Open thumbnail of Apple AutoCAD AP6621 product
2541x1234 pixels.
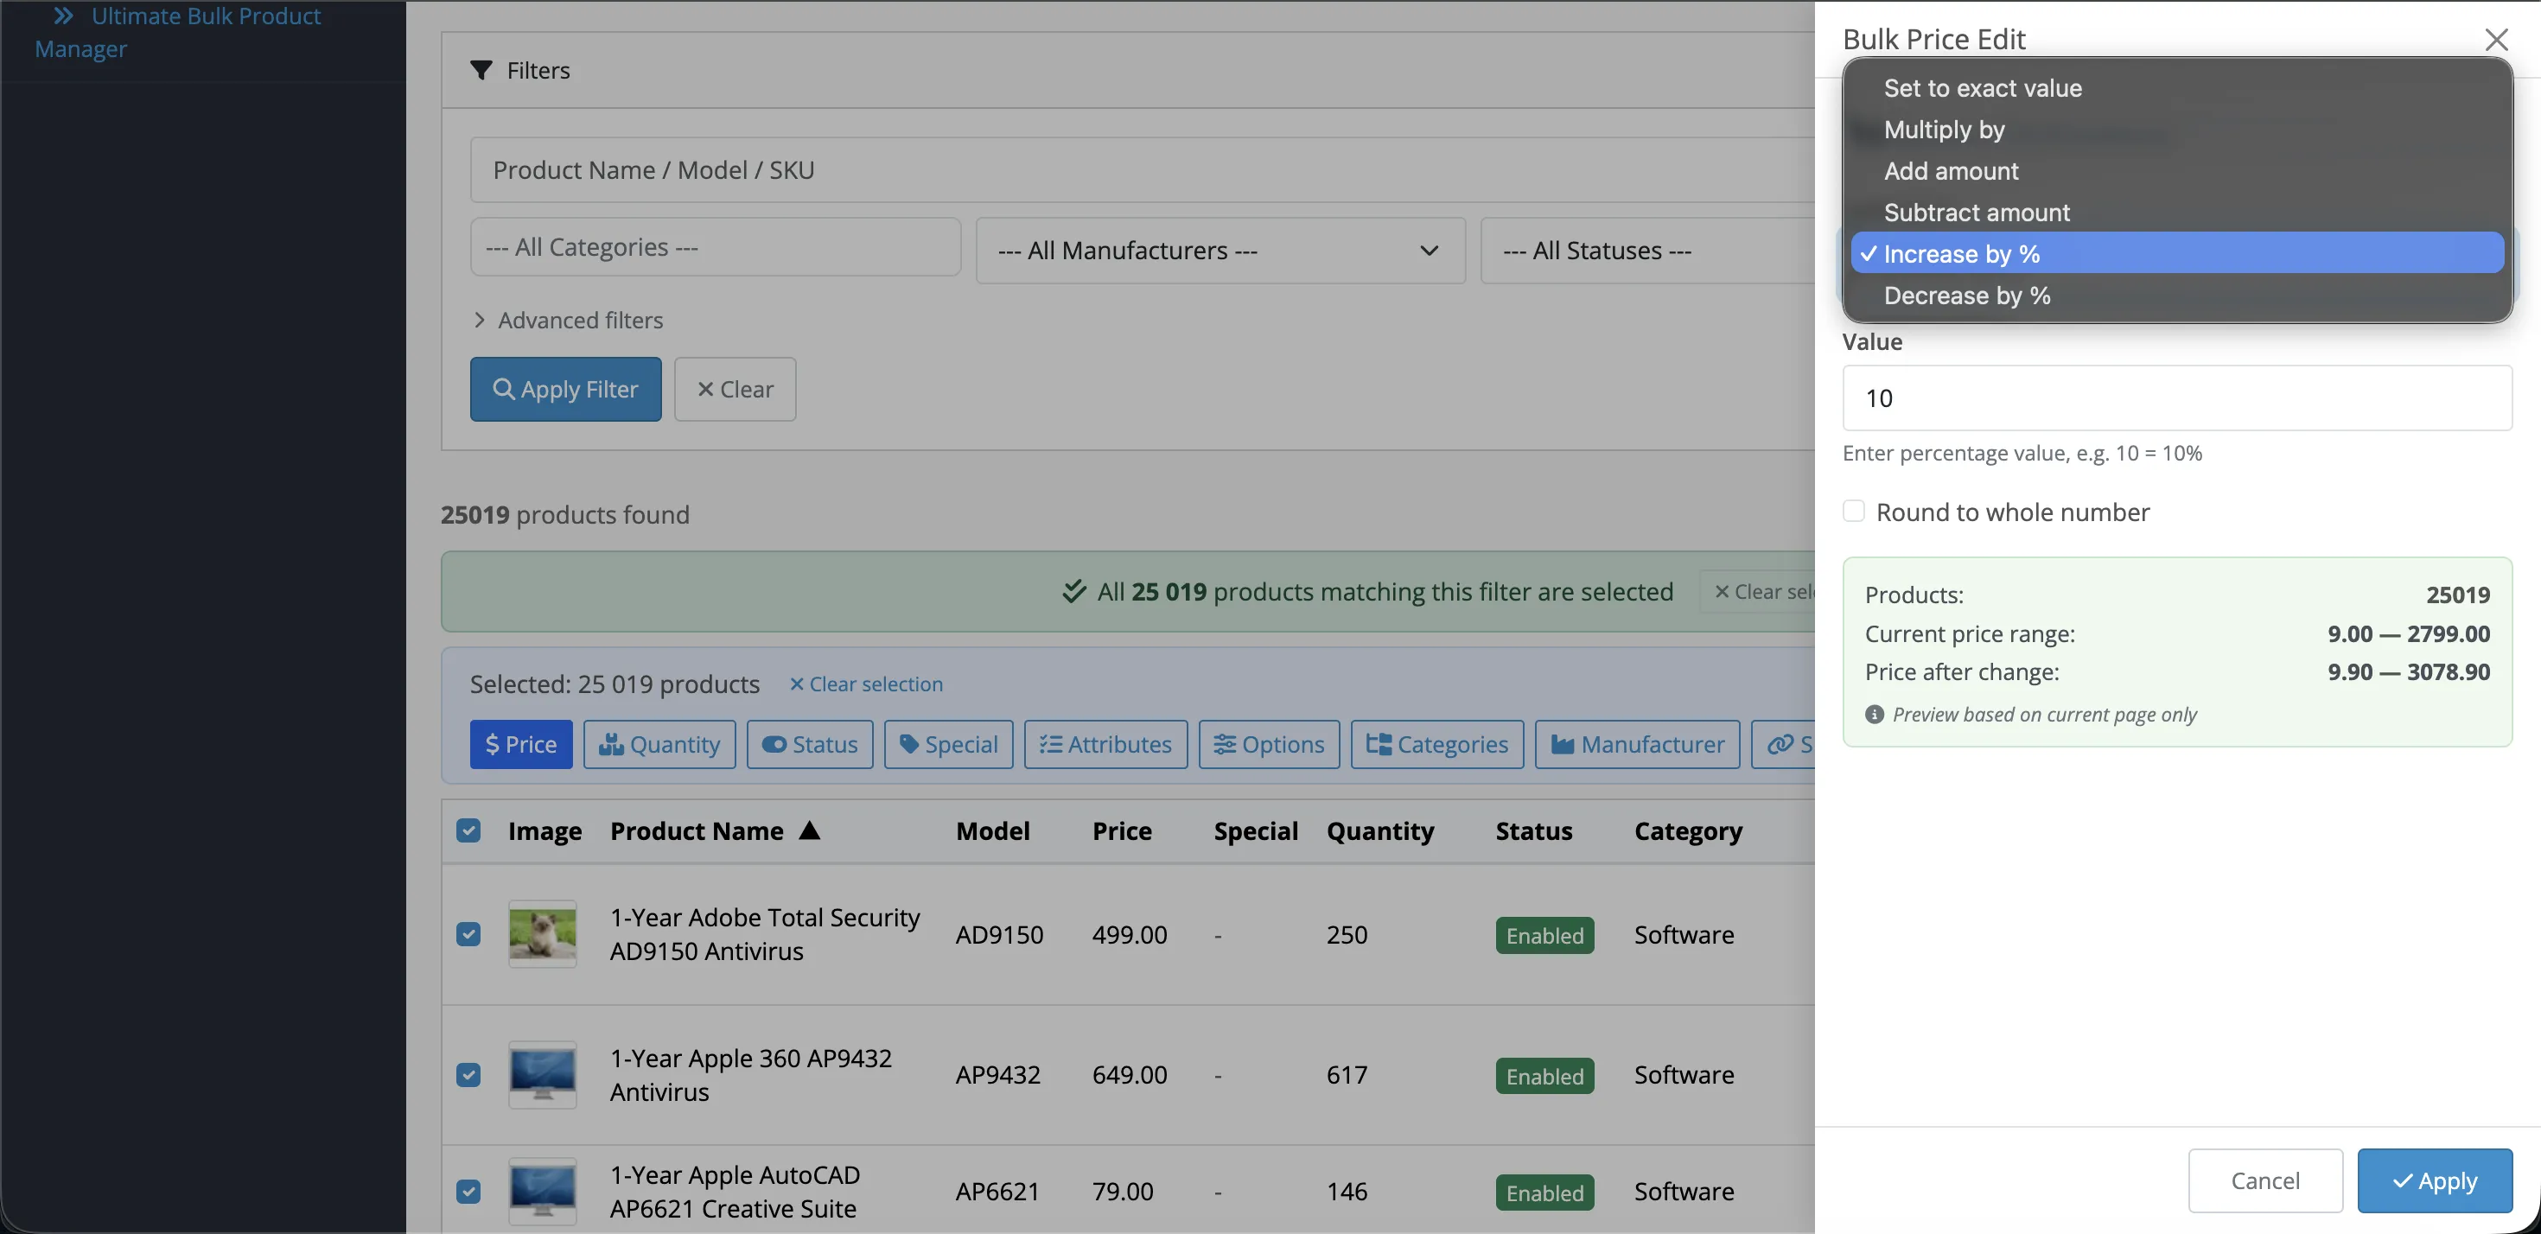[x=543, y=1191]
